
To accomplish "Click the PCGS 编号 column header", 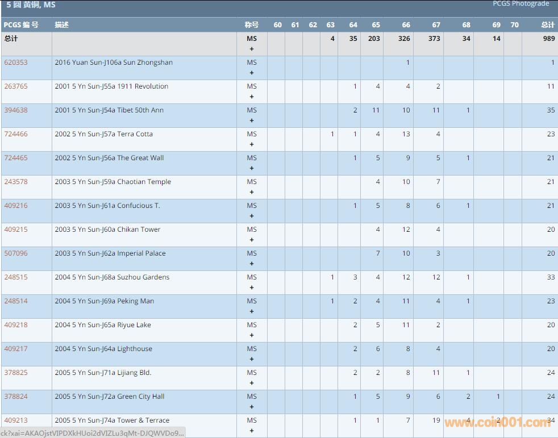I will click(21, 25).
